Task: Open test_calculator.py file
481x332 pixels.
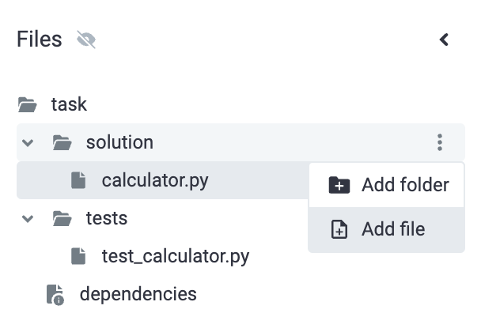Action: pos(176,257)
